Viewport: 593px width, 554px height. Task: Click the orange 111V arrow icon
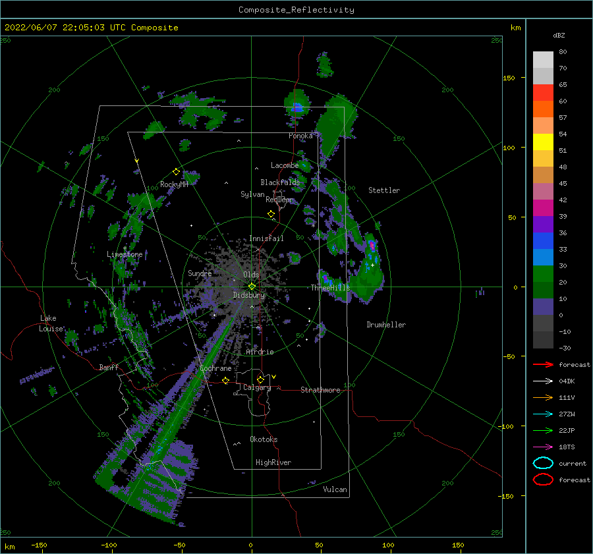coord(543,397)
